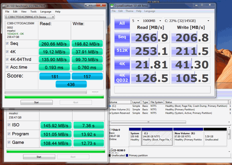Open Language menu in AS SSD Benchmark
Screen dimensions: 232x165
tap(46, 12)
